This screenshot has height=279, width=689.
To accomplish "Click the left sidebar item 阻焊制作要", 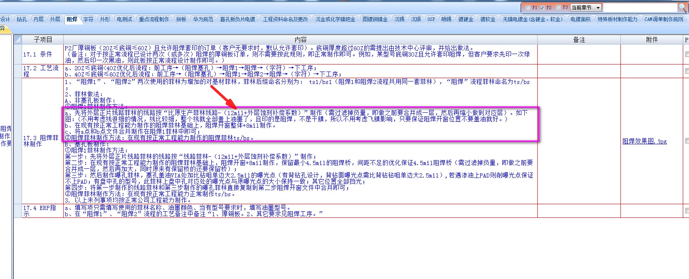I will (x=5, y=136).
